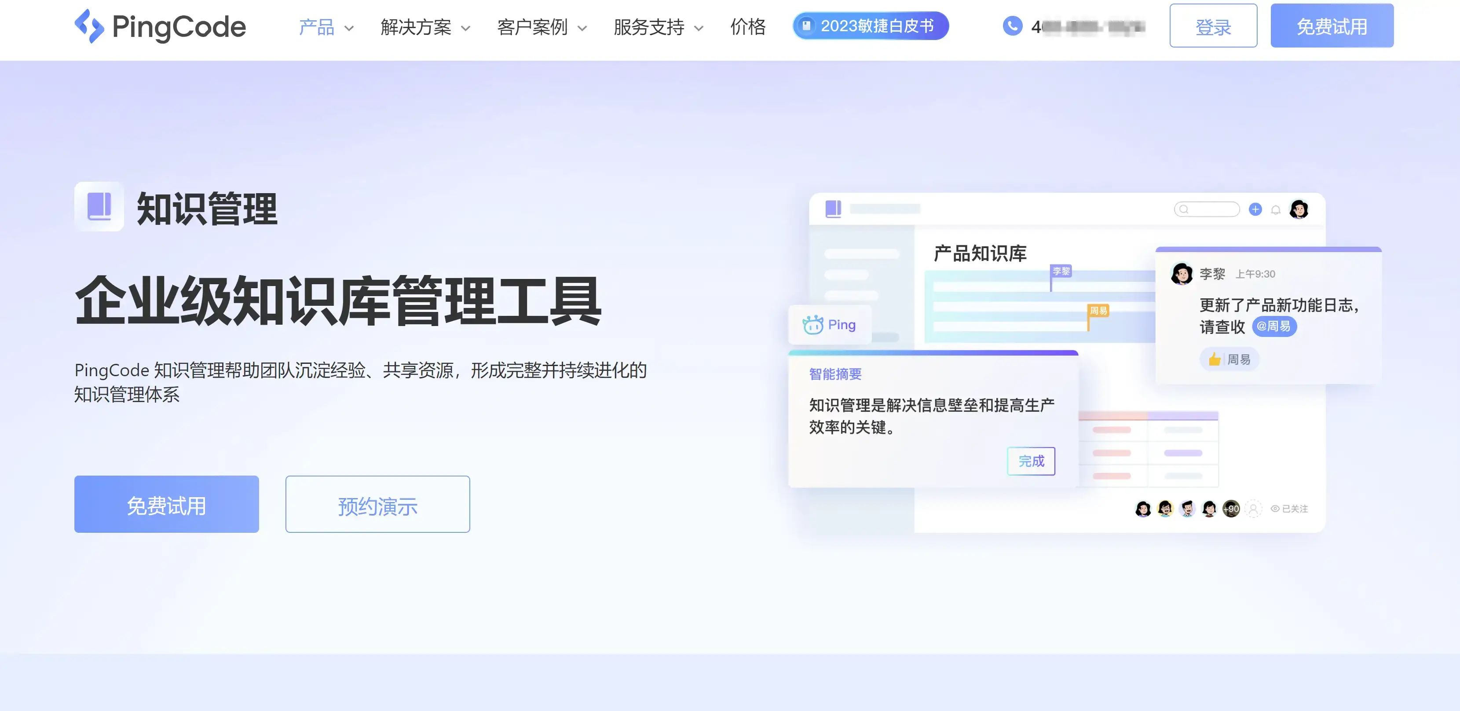Click the whitepaper icon on 2023敏捷白皮书 badge
1460x711 pixels.
(x=807, y=26)
